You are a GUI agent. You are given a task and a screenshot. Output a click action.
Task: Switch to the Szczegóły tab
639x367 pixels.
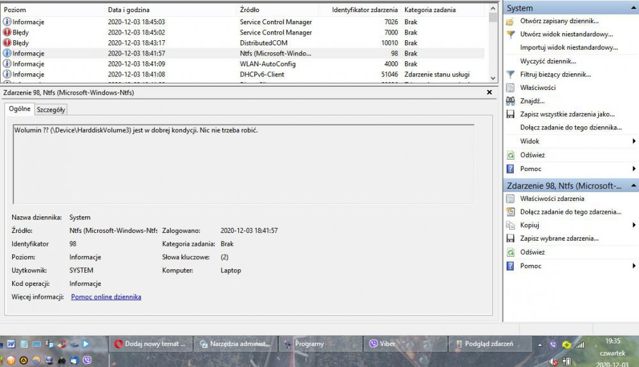(x=50, y=110)
